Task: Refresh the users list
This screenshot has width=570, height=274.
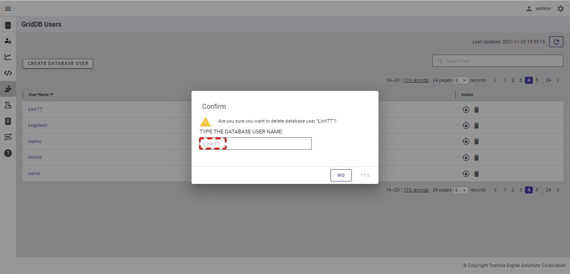Action: (x=556, y=42)
